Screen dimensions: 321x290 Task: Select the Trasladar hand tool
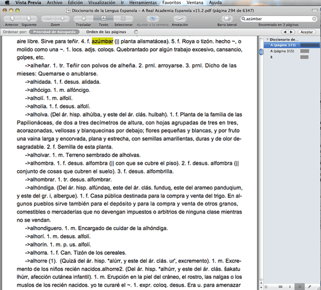click(x=83, y=19)
